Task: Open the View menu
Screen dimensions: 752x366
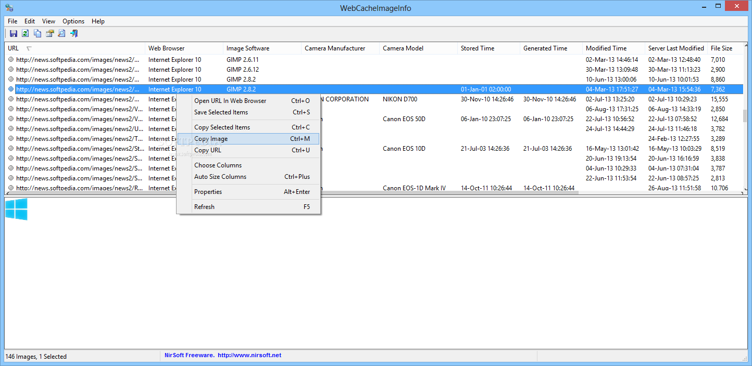Action: coord(49,21)
